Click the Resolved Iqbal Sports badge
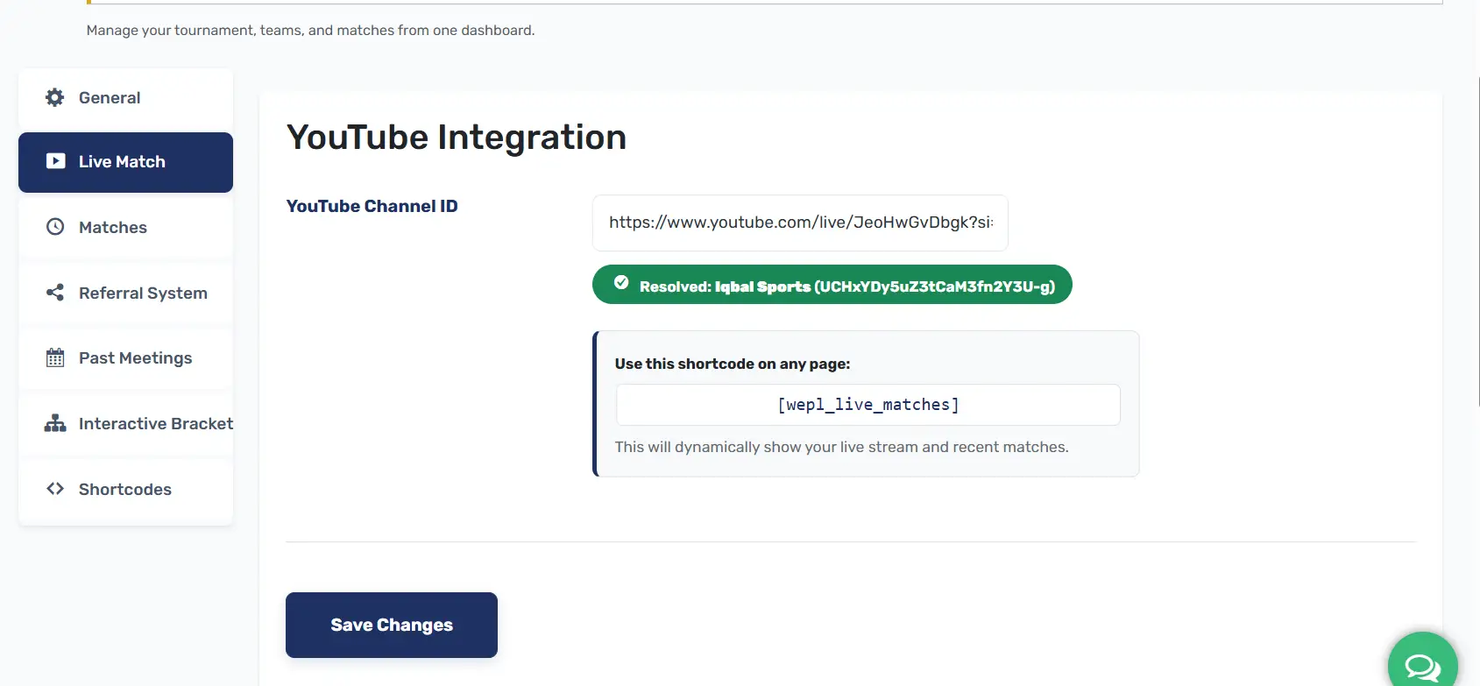The image size is (1480, 686). point(846,286)
